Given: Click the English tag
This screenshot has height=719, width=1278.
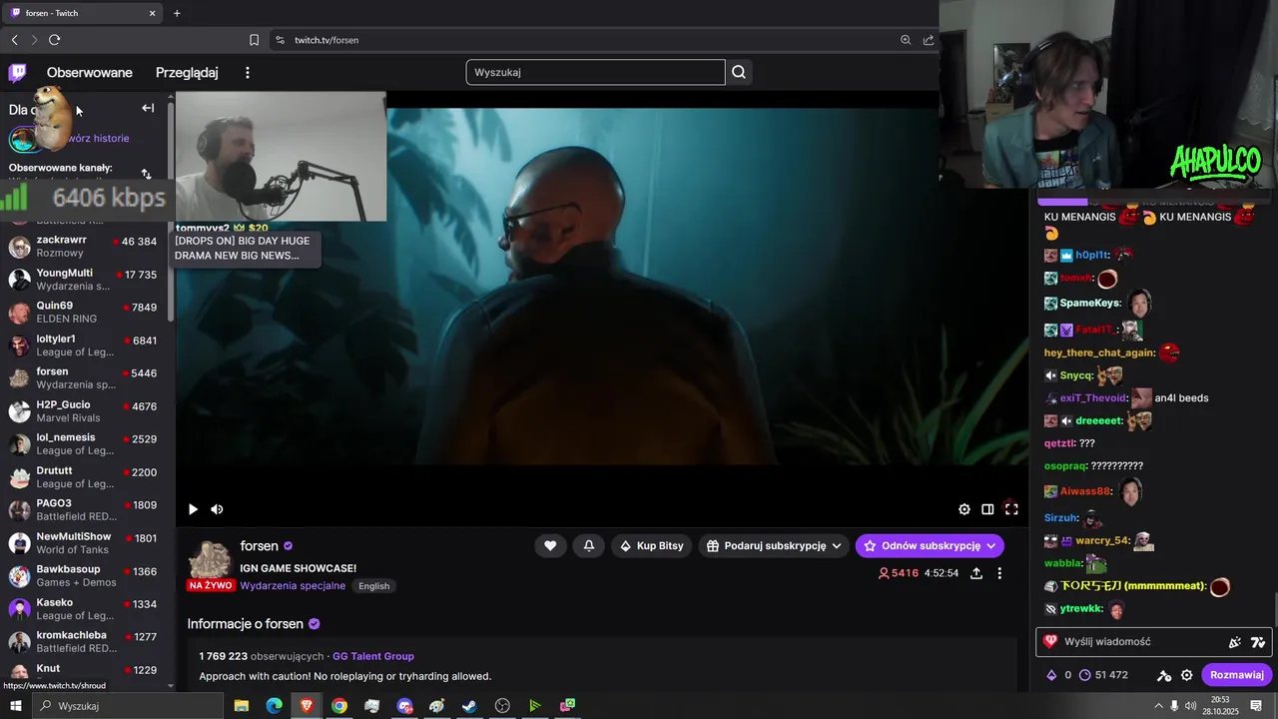Looking at the screenshot, I should click(374, 586).
